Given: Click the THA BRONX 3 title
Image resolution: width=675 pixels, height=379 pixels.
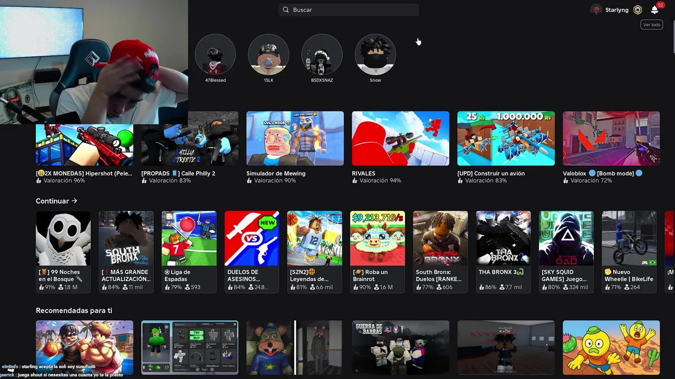Looking at the screenshot, I should tap(501, 272).
